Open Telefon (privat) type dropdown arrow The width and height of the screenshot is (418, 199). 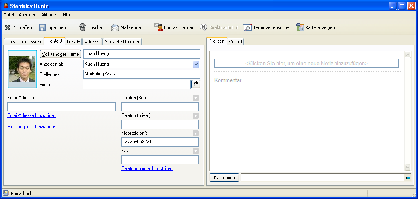pyautogui.click(x=195, y=116)
